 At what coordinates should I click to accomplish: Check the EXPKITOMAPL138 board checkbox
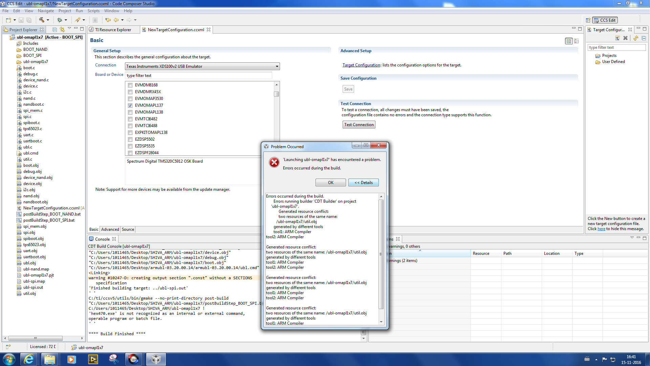pos(130,133)
